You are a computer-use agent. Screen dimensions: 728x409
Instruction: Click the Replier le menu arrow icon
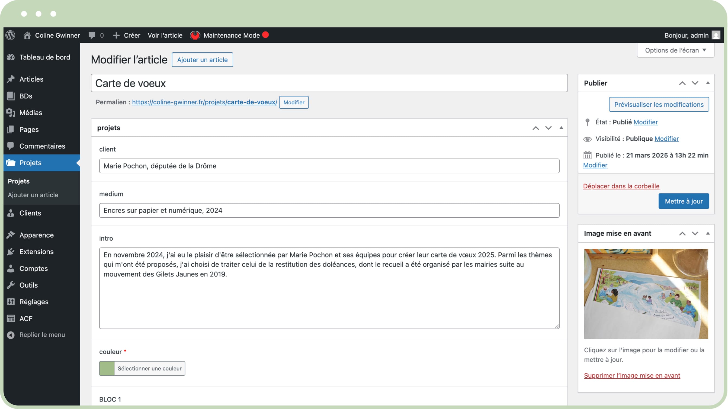[x=11, y=335]
